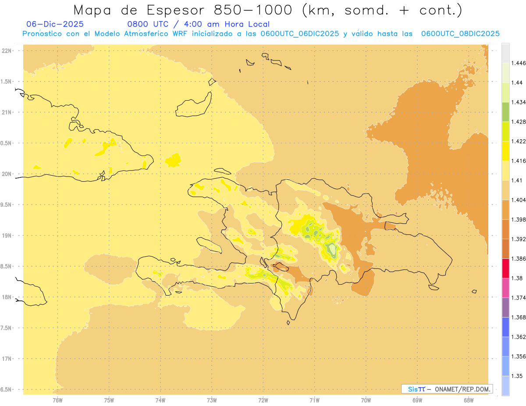Select the "1.416" legend value
Viewport: 526px width, 406px height.
coord(519,161)
